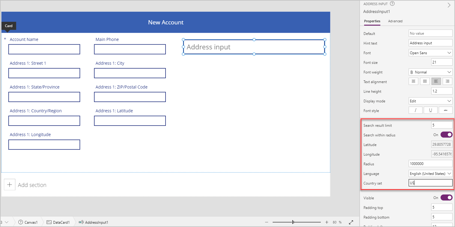455x227 pixels.
Task: Click the Address 1: Longitude field
Action: coord(44,145)
